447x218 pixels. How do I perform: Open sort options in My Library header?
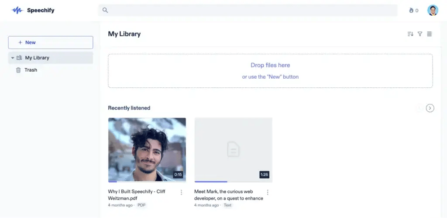tap(410, 34)
